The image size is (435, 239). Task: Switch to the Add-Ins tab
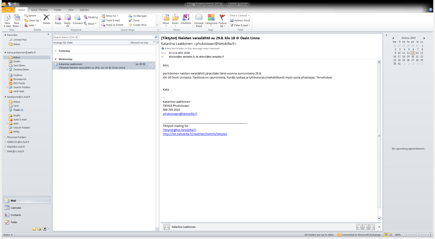point(84,10)
